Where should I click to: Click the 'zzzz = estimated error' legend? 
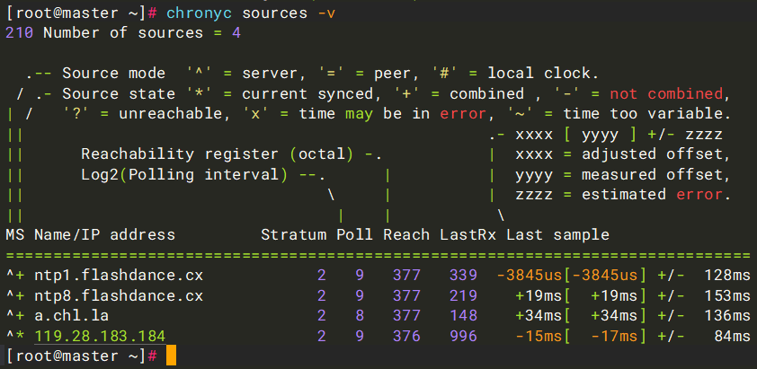tap(619, 195)
